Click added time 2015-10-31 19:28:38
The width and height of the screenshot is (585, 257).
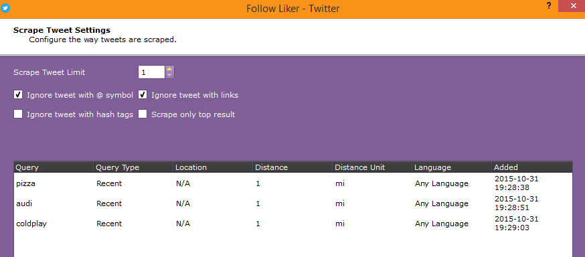517,183
